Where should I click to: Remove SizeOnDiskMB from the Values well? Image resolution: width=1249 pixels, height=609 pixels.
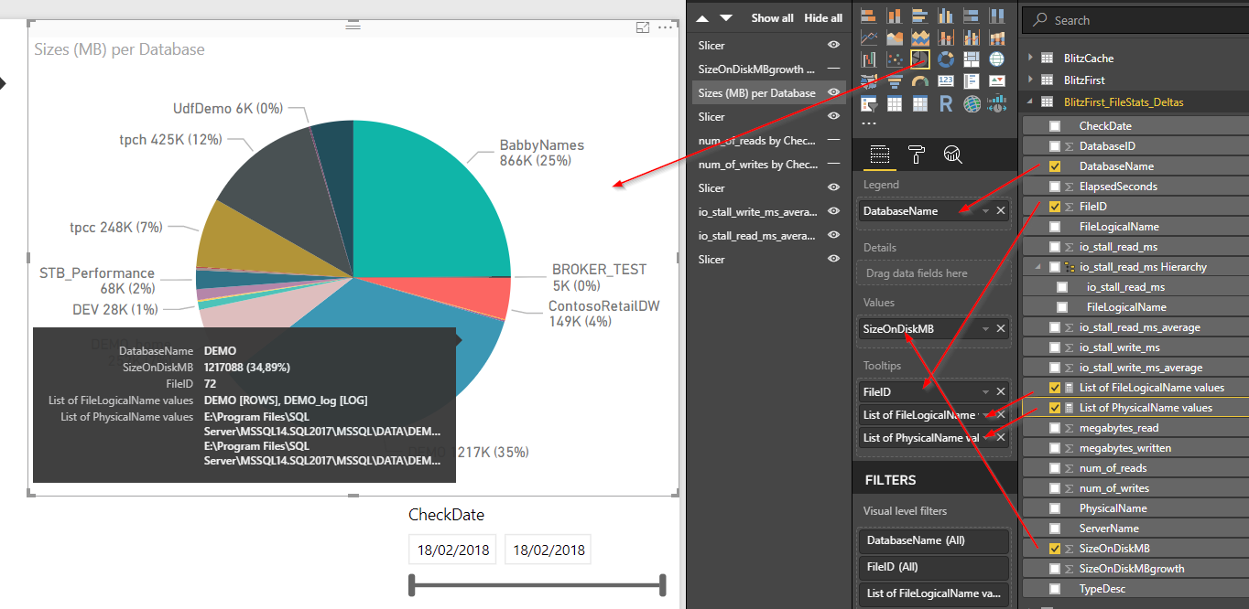[x=1001, y=329]
